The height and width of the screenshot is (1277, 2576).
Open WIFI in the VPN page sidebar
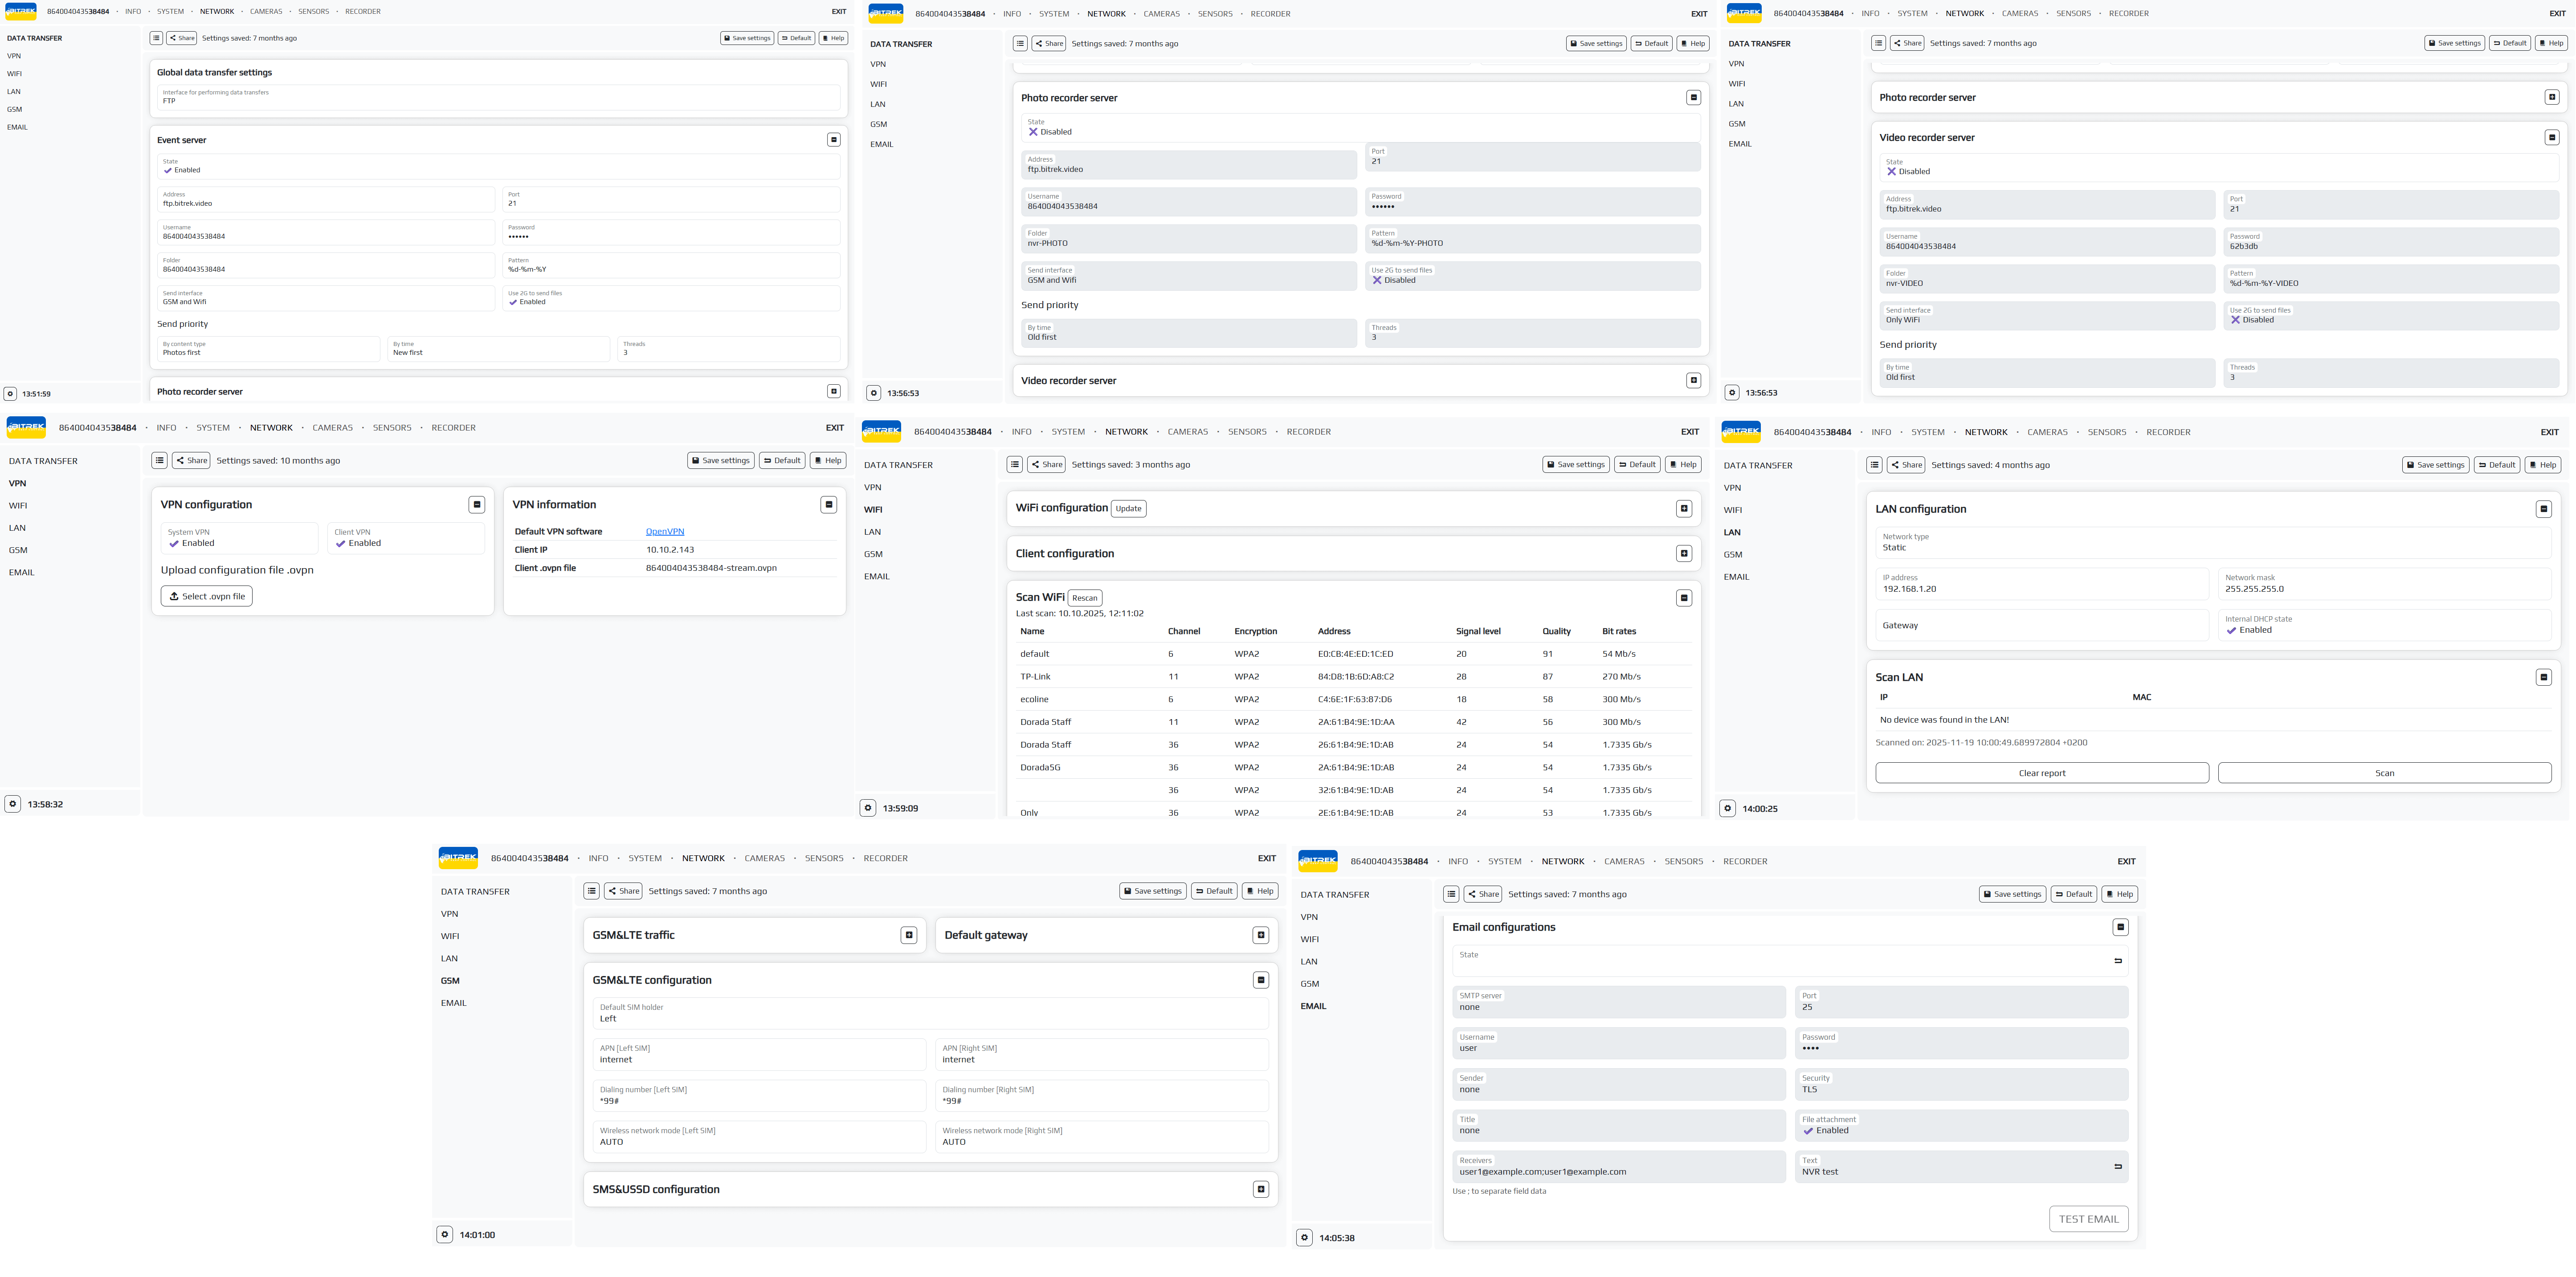coord(18,506)
